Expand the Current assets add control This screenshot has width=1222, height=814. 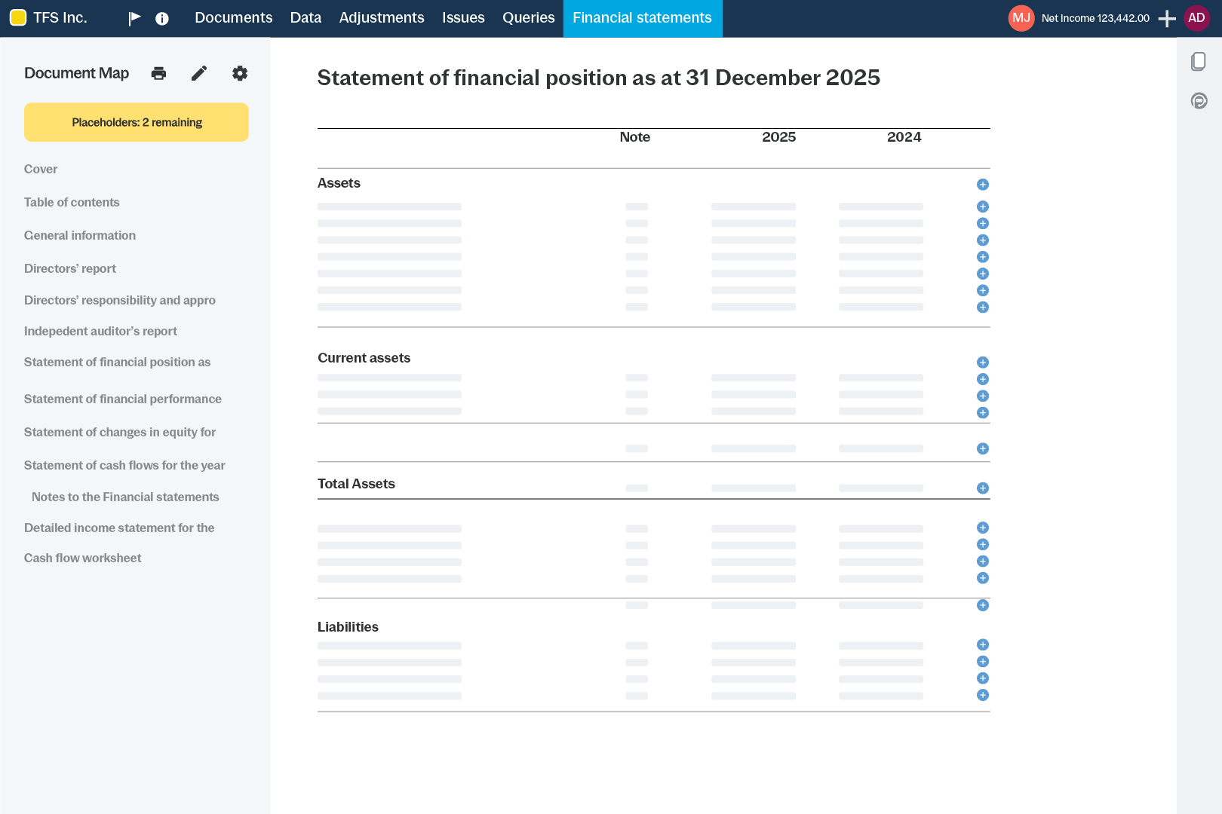click(x=982, y=362)
